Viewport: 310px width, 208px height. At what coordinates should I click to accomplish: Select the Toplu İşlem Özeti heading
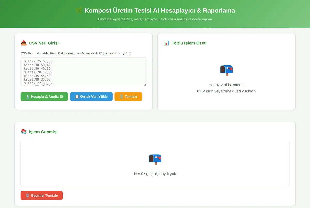[189, 43]
